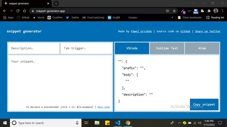227x127 pixels.
Task: Open the tab search dropdown arrow
Action: [x=194, y=3]
